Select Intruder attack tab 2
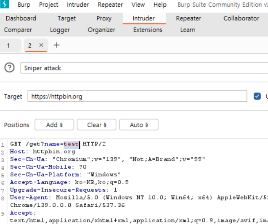Image resolution: width=268 pixels, height=224 pixels. pos(30,45)
